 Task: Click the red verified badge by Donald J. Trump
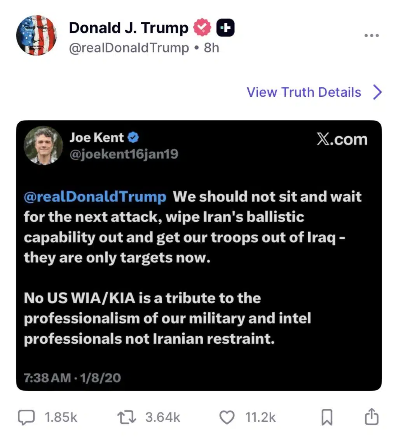click(x=202, y=28)
